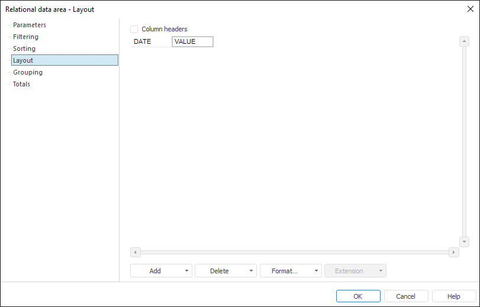Image resolution: width=480 pixels, height=307 pixels.
Task: Enable the Column headers checkbox
Action: point(134,29)
